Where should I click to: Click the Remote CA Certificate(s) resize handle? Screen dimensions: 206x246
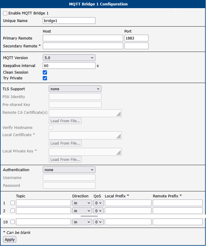(x=119, y=114)
